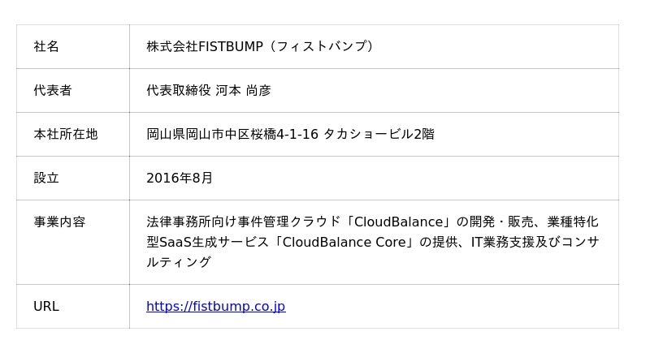Click the representative name 河本 尚彦
Image resolution: width=650 pixels, height=353 pixels.
[243, 91]
